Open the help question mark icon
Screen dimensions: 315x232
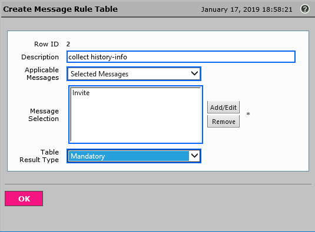[x=305, y=9]
